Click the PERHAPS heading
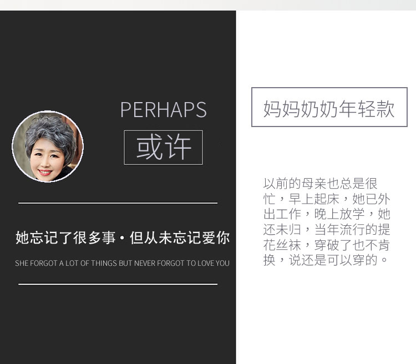The width and height of the screenshot is (416, 364). [164, 110]
